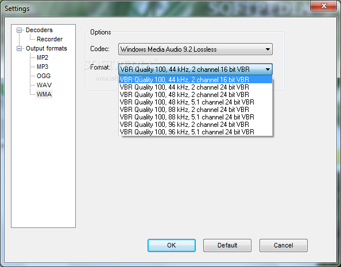
Task: Select the Output formats tree item
Action: (46, 48)
